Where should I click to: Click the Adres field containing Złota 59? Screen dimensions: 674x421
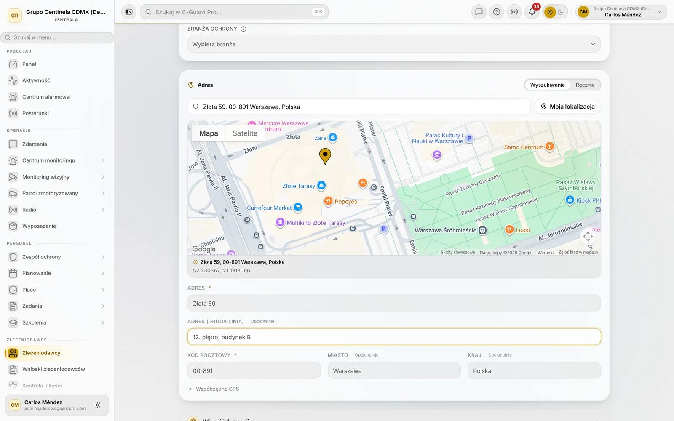pyautogui.click(x=394, y=304)
